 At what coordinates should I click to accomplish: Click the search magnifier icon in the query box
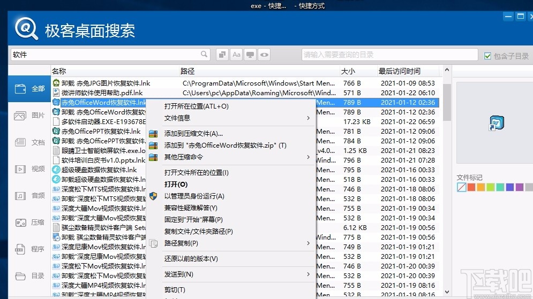(x=204, y=55)
